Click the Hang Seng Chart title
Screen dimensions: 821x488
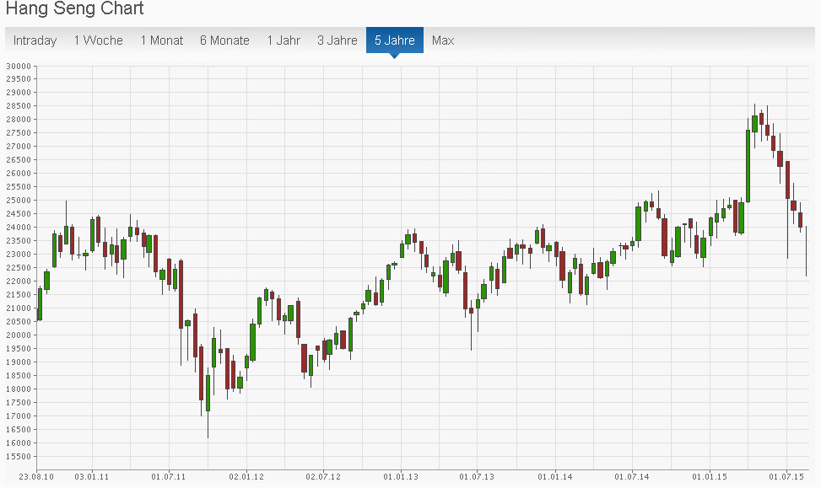75,9
